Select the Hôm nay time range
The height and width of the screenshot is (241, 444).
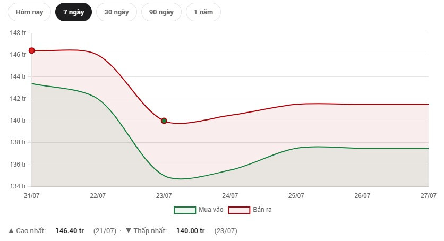pyautogui.click(x=29, y=12)
